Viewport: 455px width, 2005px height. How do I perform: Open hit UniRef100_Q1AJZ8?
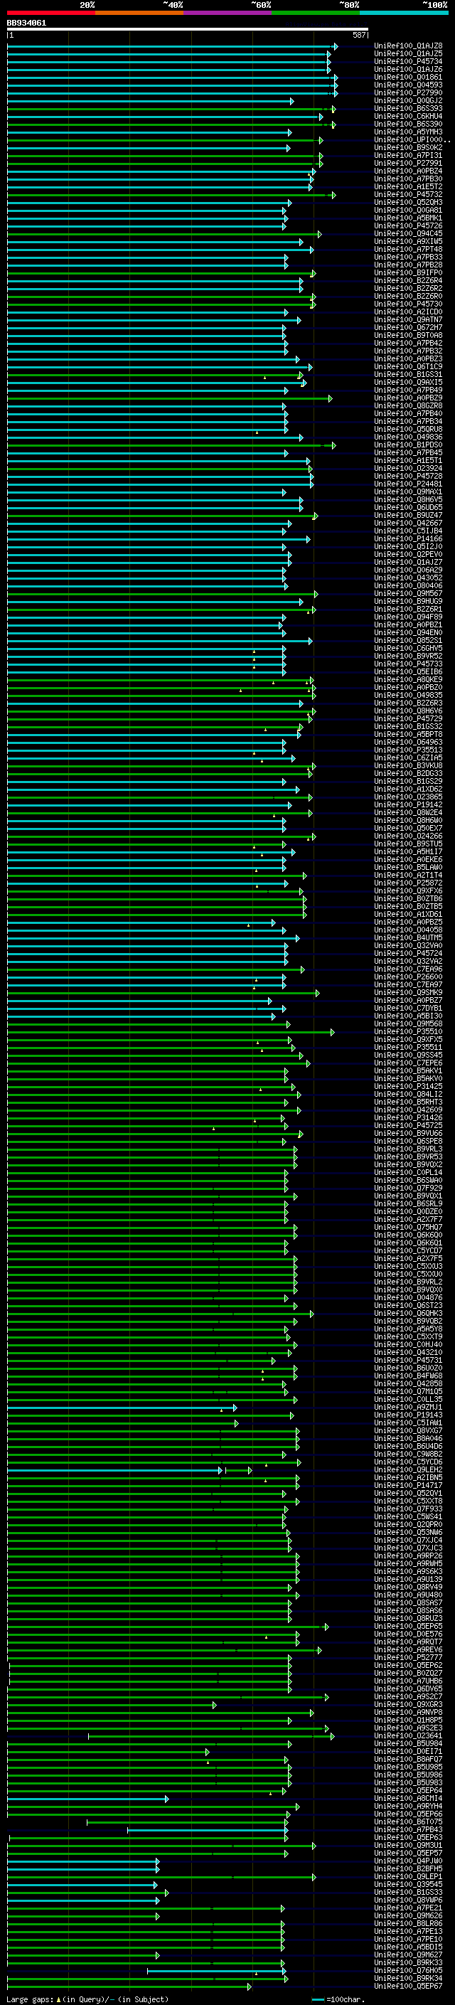[408, 46]
